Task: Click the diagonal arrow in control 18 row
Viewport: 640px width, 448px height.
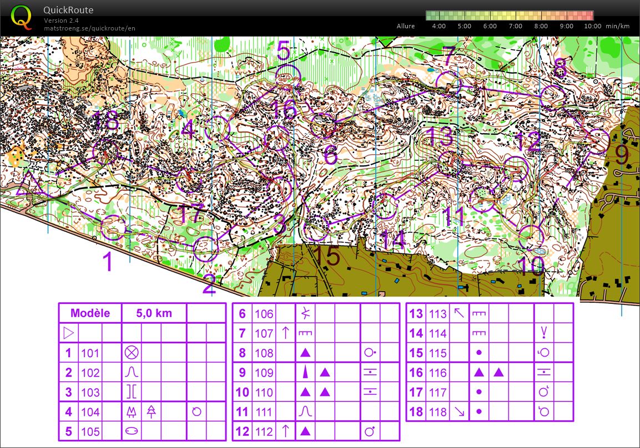Action: coord(460,411)
